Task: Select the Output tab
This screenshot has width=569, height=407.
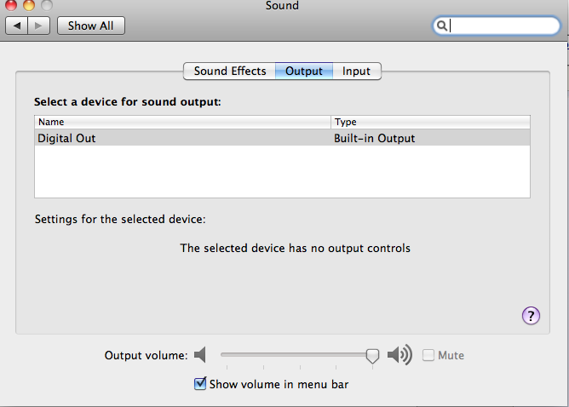Action: (x=304, y=72)
